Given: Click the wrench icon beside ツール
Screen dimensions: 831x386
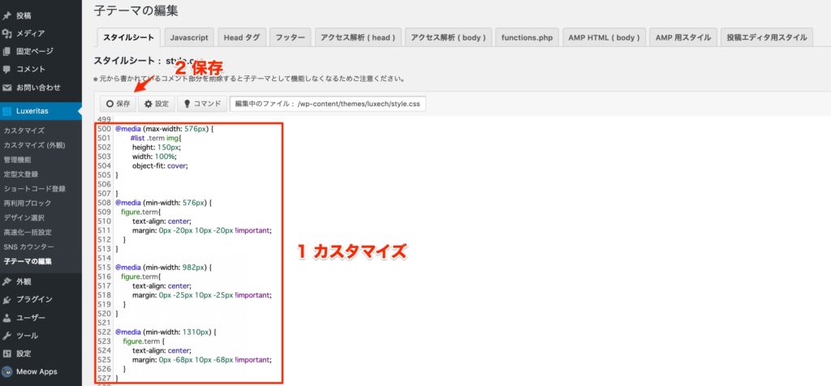Looking at the screenshot, I should tap(6, 336).
